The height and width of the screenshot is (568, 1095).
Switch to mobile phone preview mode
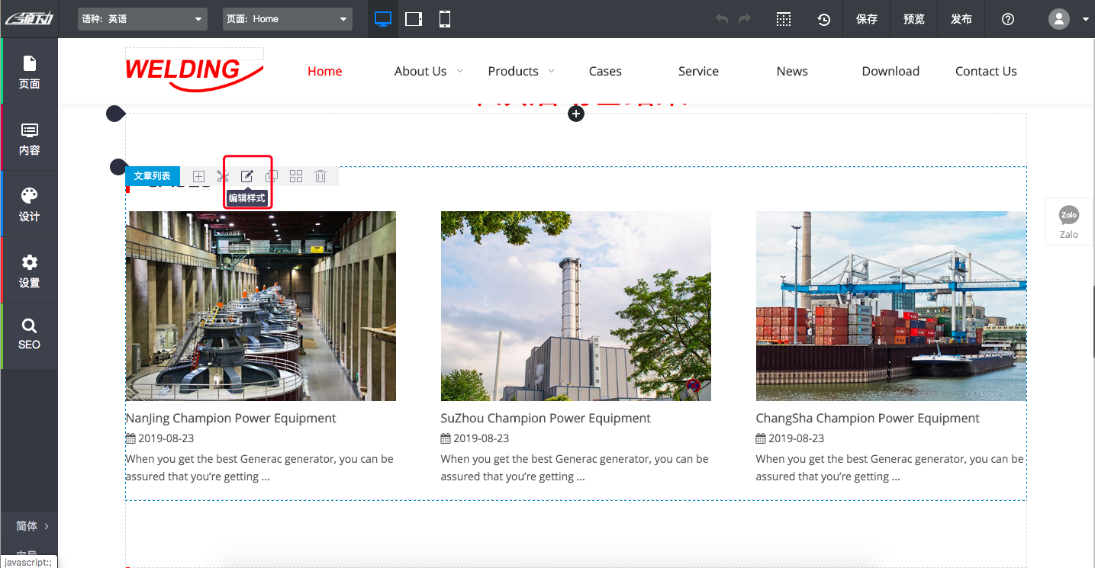(445, 20)
